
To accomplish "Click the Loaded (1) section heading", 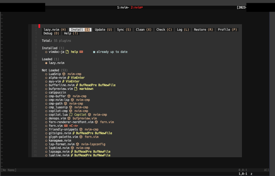I will (50, 59).
